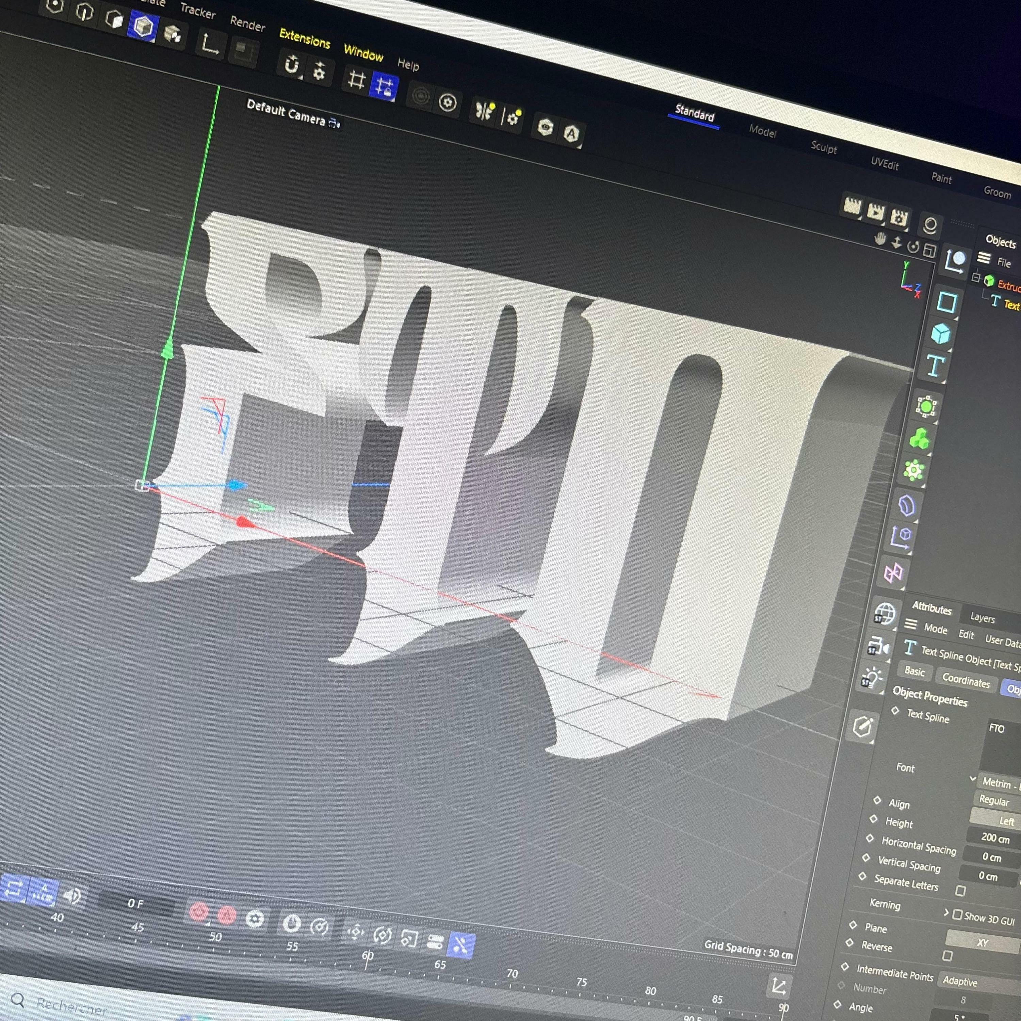1021x1021 pixels.
Task: Expand the Kerning section arrow
Action: [946, 913]
